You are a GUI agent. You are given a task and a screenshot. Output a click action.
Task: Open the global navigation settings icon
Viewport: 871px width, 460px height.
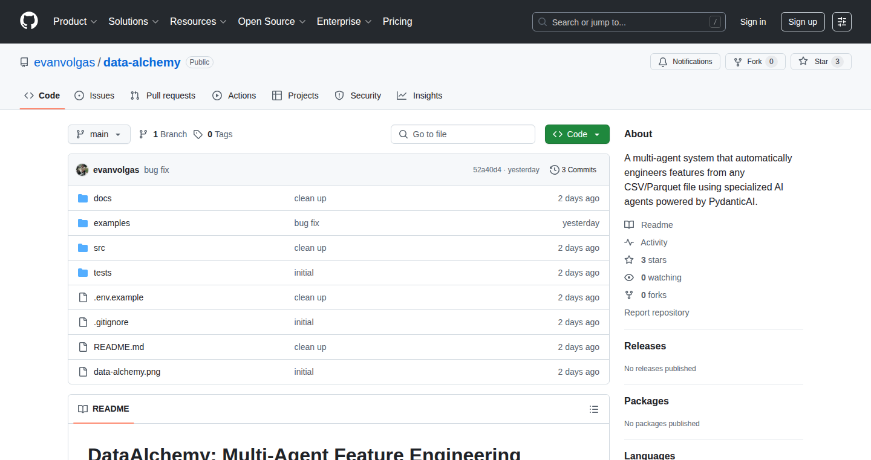click(x=841, y=22)
